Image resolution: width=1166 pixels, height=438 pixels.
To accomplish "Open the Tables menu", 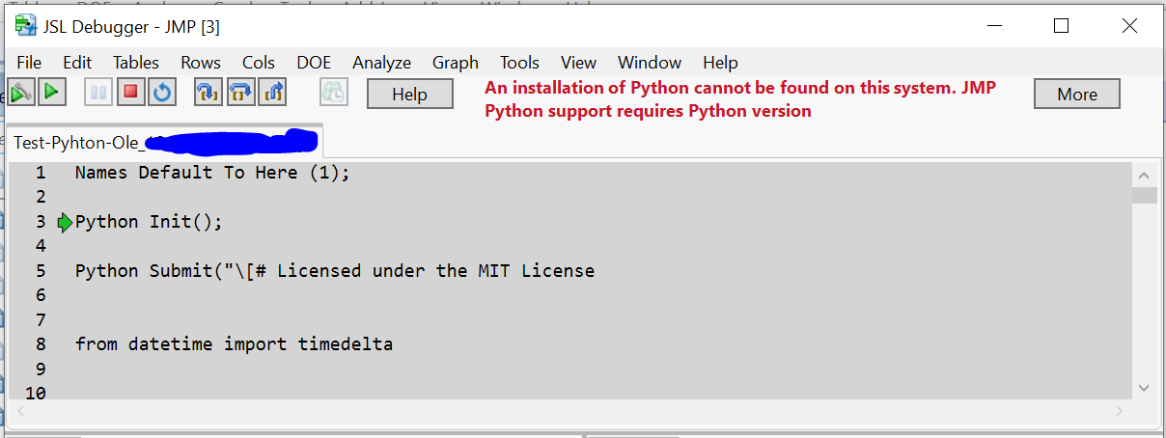I will (x=135, y=63).
